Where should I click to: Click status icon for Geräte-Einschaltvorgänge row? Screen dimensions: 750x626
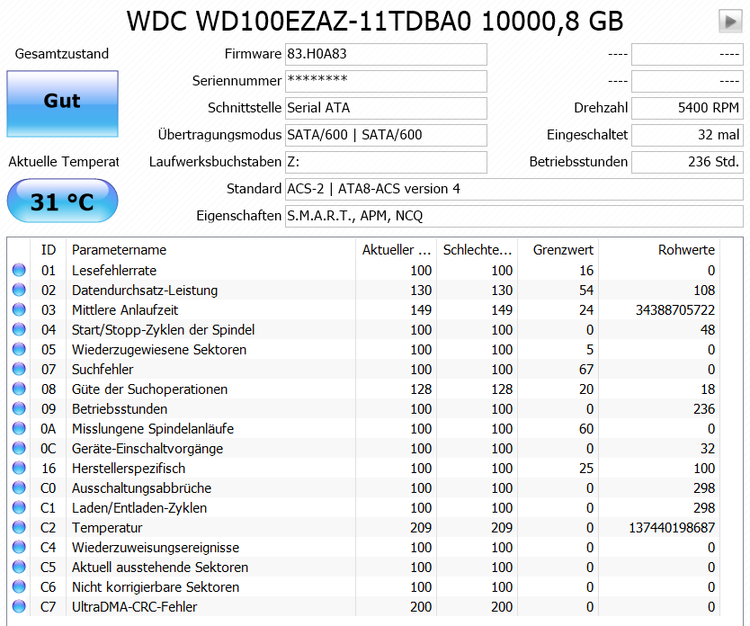pos(19,449)
